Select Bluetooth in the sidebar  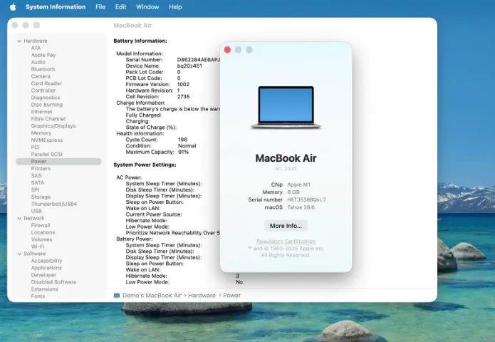43,69
